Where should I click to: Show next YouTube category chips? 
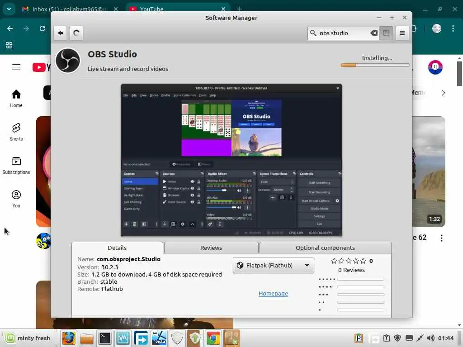click(x=443, y=93)
